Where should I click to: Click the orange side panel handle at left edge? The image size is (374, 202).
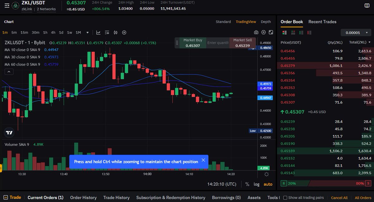point(1,168)
